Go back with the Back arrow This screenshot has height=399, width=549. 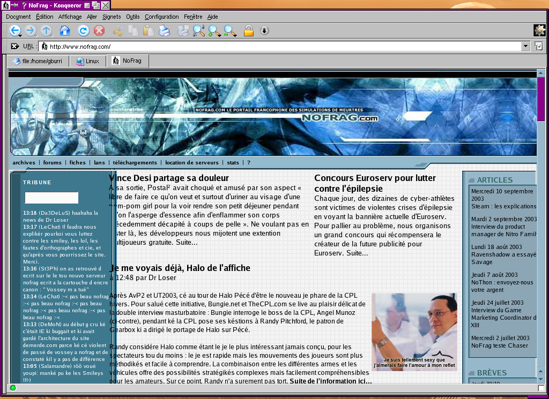[x=14, y=31]
